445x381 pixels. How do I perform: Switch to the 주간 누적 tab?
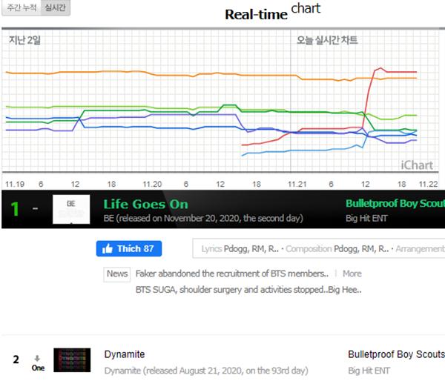point(21,9)
